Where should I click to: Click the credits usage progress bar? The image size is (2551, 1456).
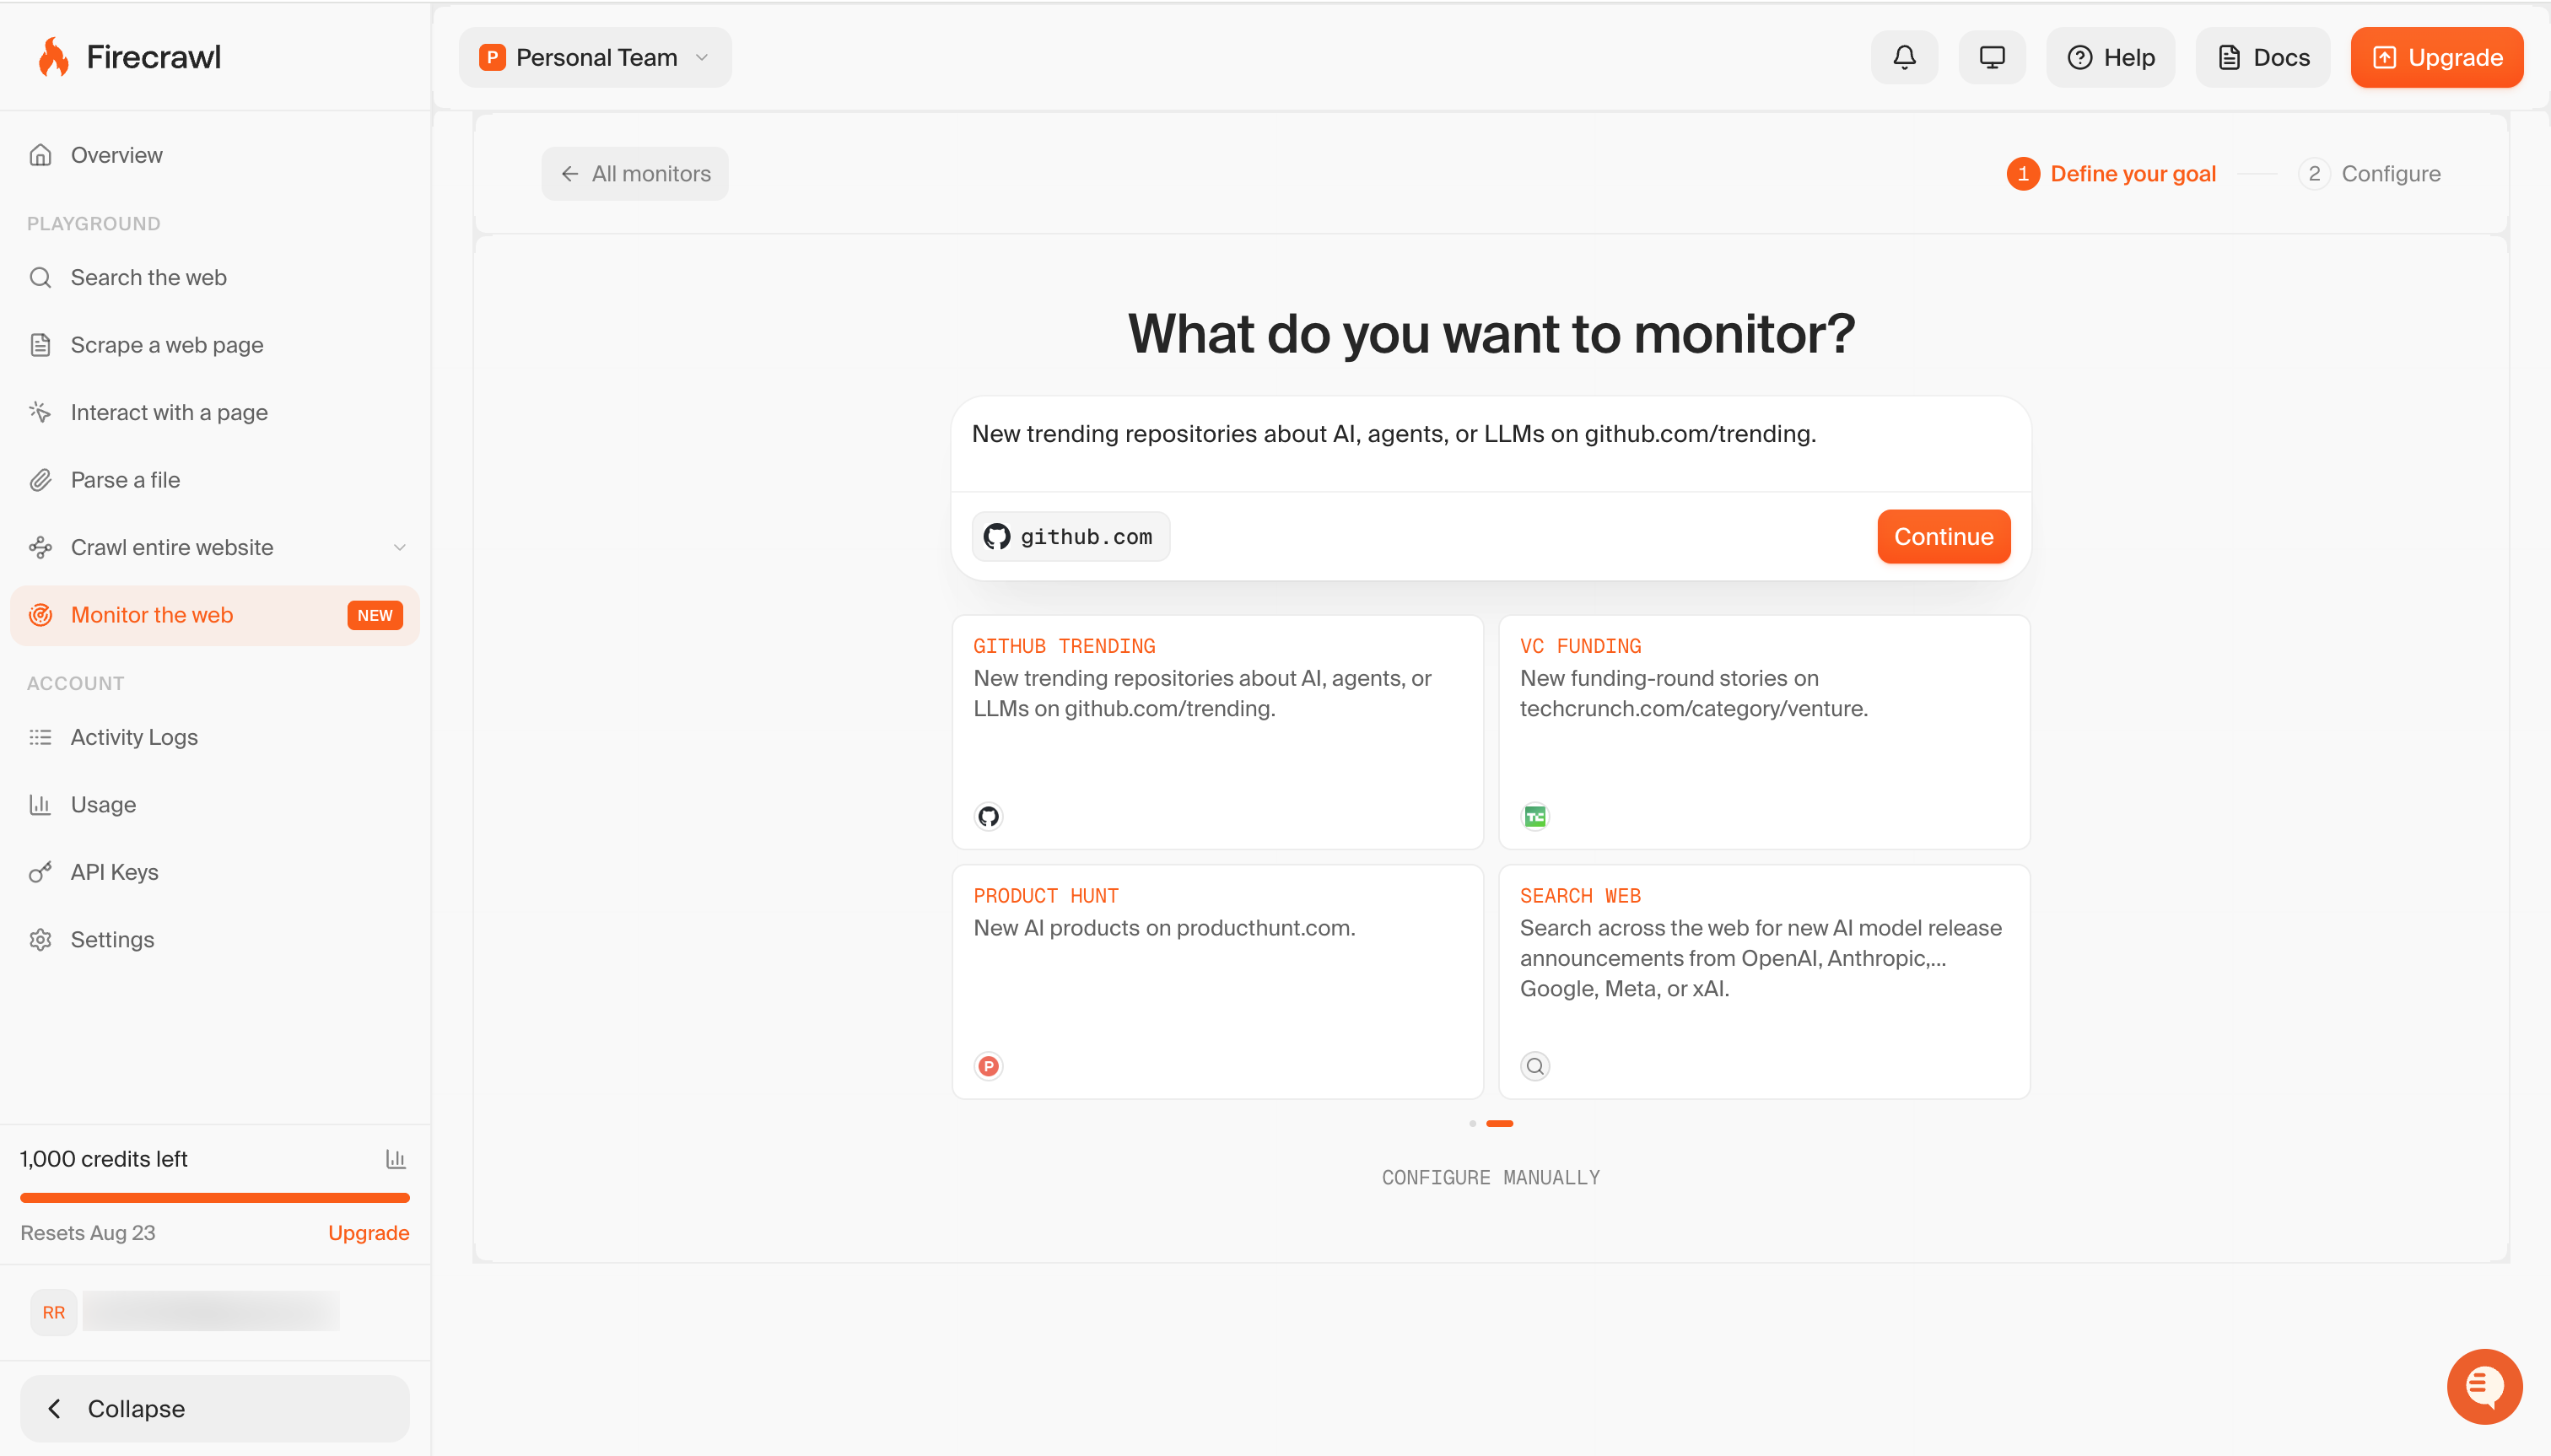pyautogui.click(x=215, y=1197)
